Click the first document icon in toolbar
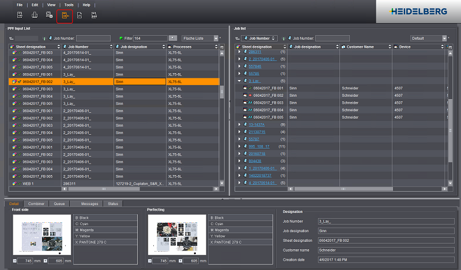Screen dimensions: 461x270 click(x=20, y=16)
